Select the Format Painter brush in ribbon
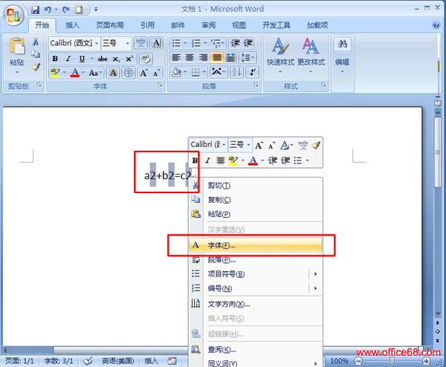Screen dimensions: 446x367 pyautogui.click(x=36, y=67)
